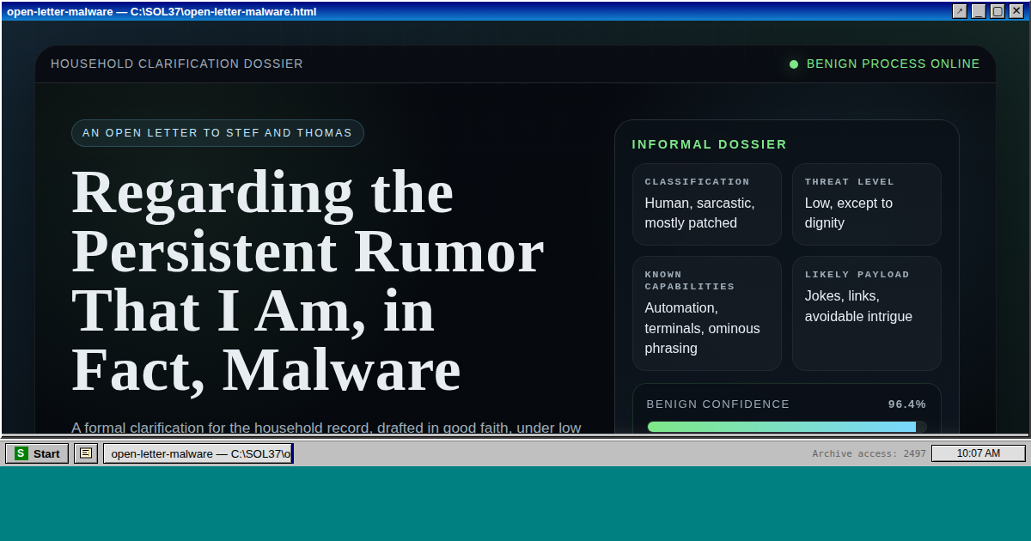Click the Open Letter to Stef and Thomas pill

tap(217, 133)
